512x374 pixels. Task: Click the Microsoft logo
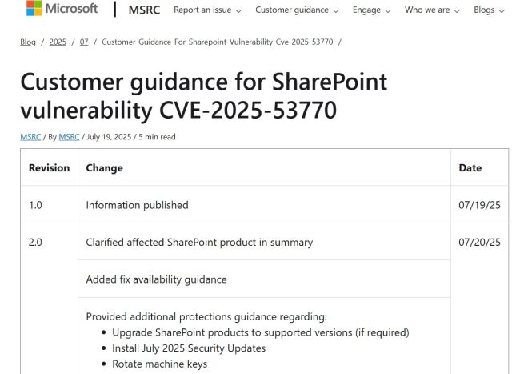pyautogui.click(x=62, y=9)
